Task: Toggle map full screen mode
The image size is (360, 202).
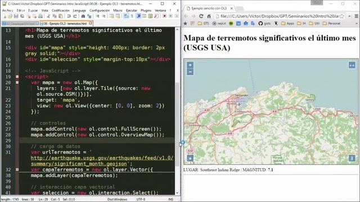Action: 352,65
